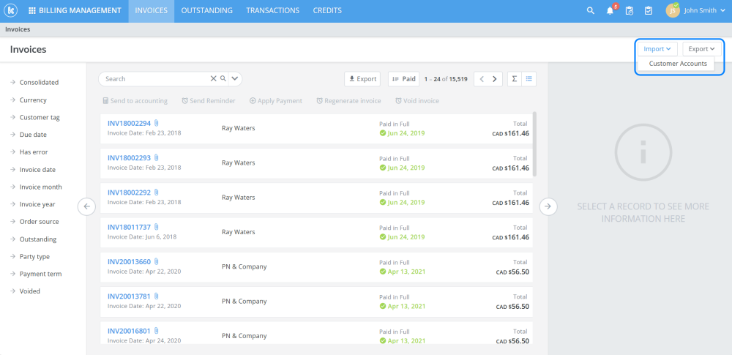This screenshot has height=355, width=732.
Task: Expand the Due date filter
Action: point(28,135)
